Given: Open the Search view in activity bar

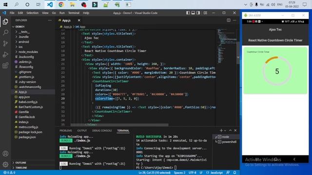Looking at the screenshot, I should [x=5, y=33].
